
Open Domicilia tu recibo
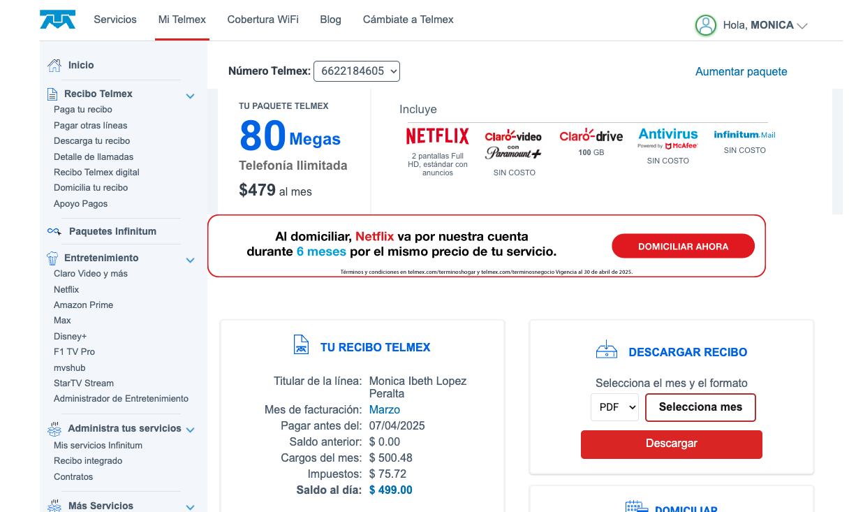[x=91, y=188]
